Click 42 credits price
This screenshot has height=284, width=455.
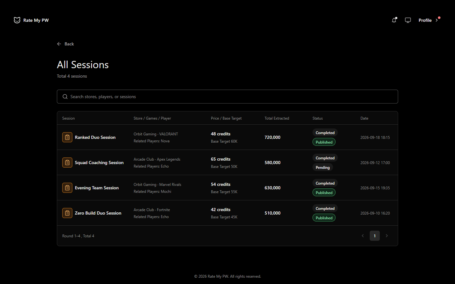221,210
